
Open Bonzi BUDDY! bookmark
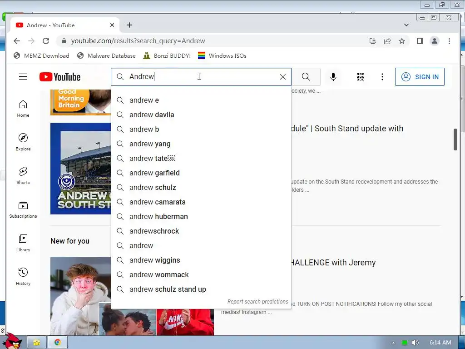167,56
